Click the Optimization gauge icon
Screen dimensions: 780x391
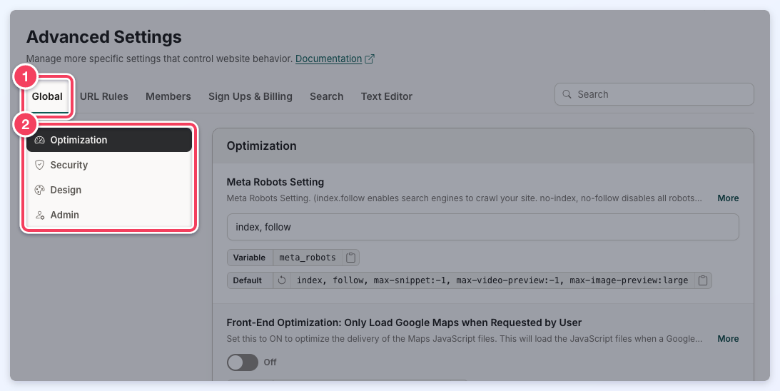point(40,140)
